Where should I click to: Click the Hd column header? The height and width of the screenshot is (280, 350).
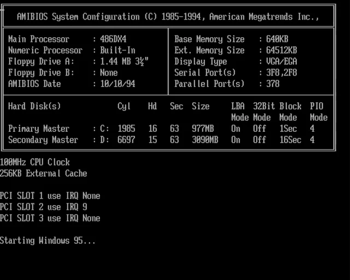(153, 106)
